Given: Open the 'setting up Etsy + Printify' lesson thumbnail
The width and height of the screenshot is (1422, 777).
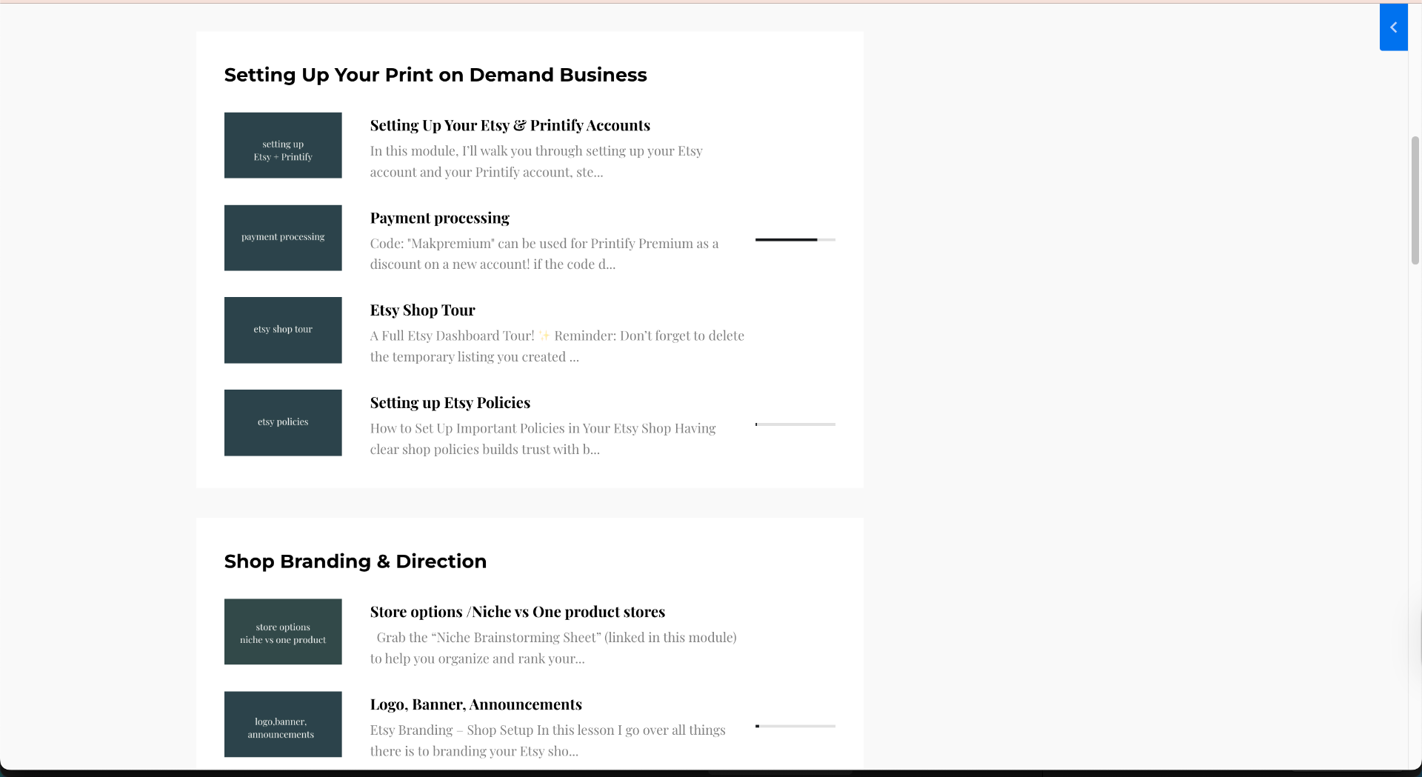Looking at the screenshot, I should [282, 145].
